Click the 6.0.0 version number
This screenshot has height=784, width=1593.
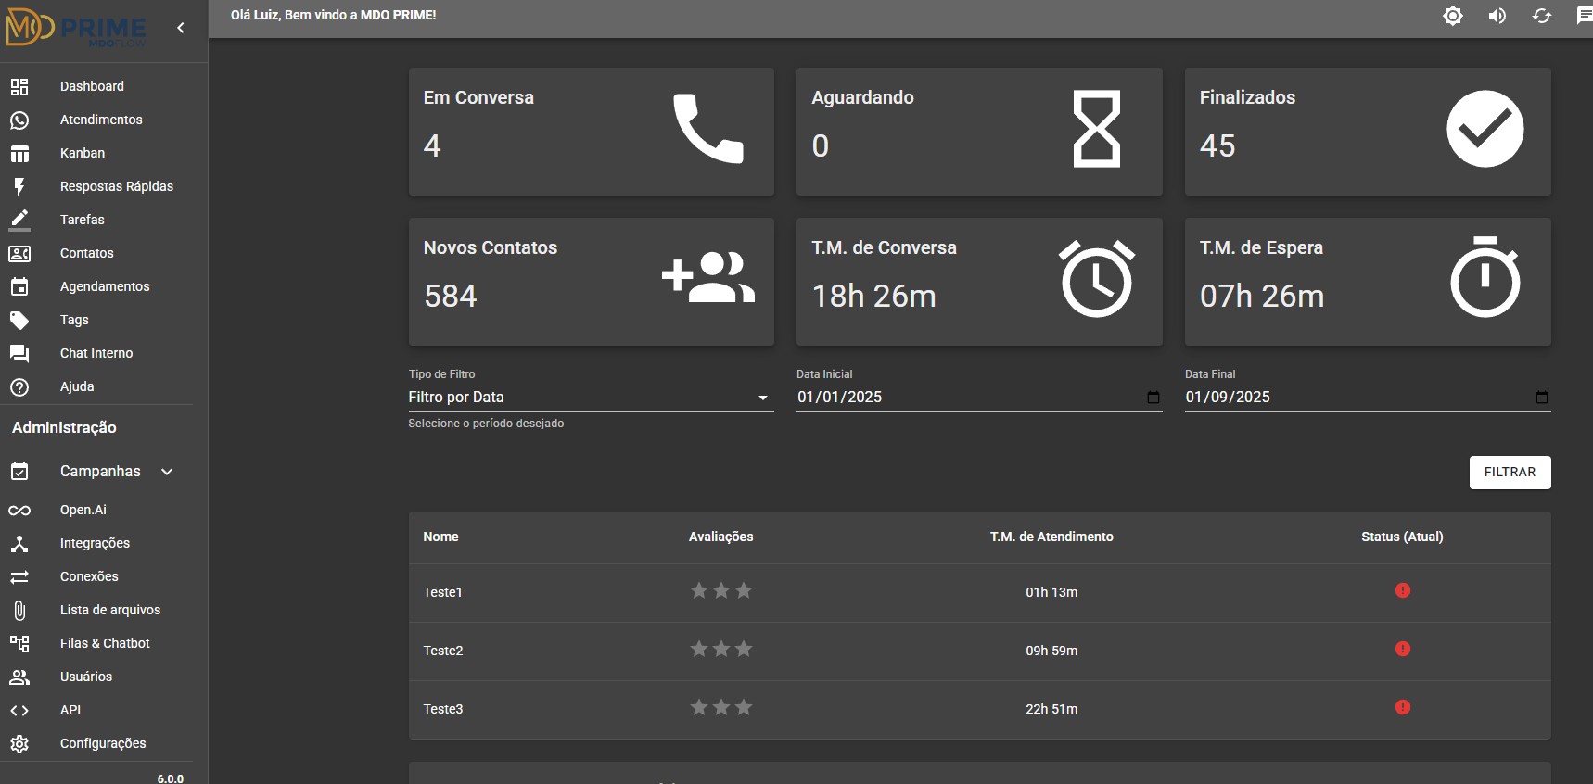coord(171,778)
